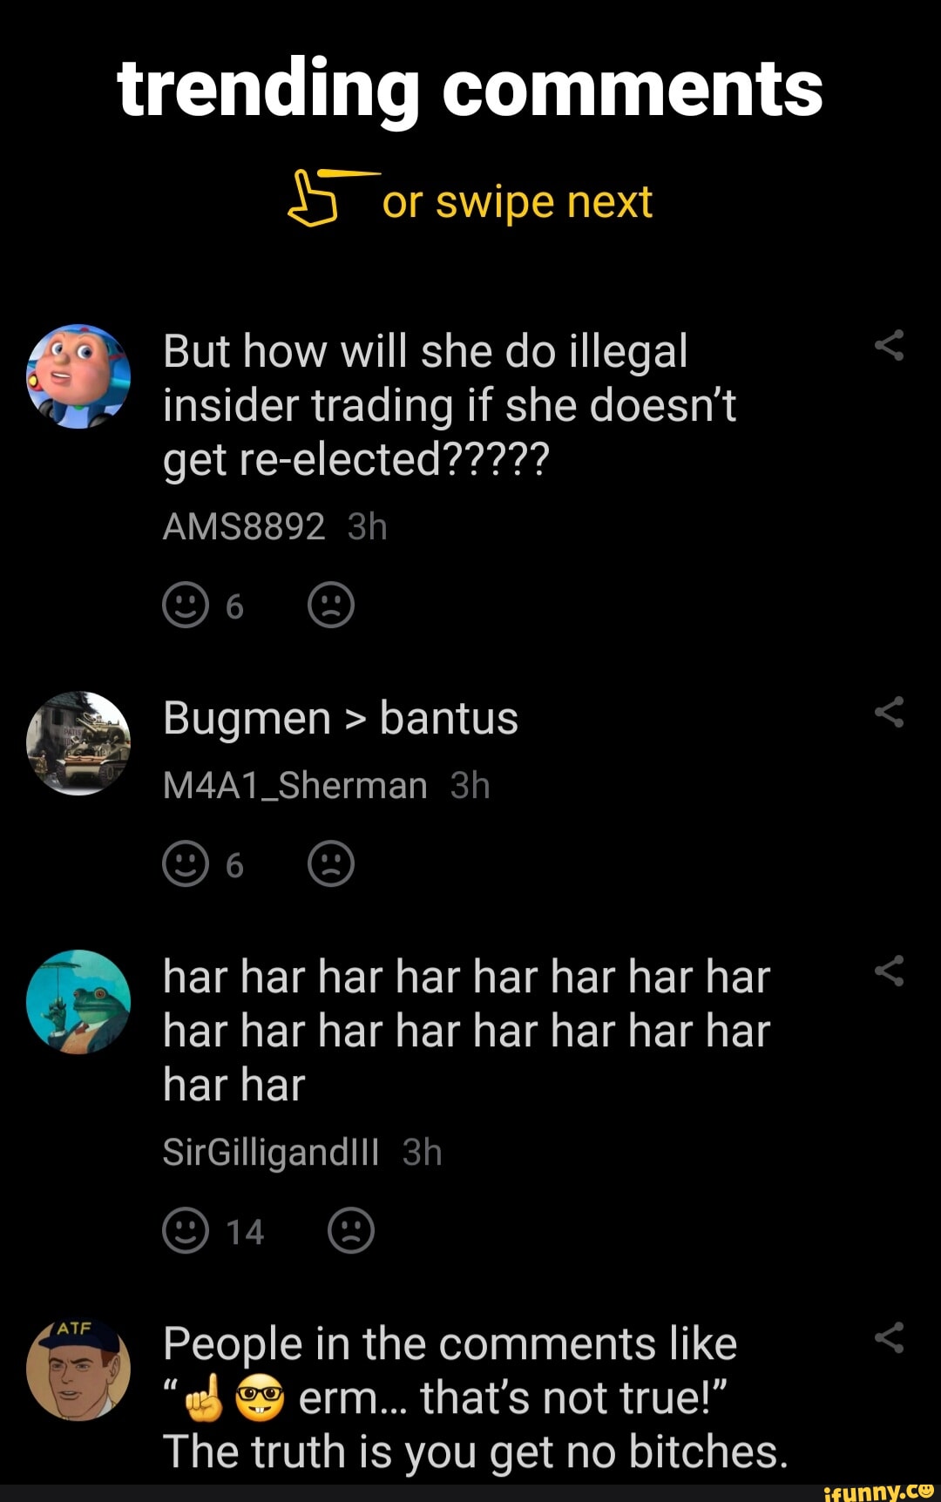Open SirGilligandIII's frog avatar
The image size is (941, 1502).
(78, 1002)
